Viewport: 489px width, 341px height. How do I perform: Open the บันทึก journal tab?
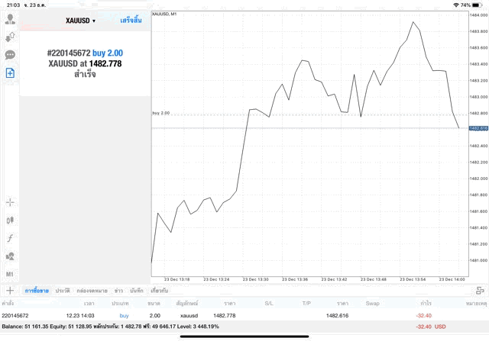pos(137,291)
